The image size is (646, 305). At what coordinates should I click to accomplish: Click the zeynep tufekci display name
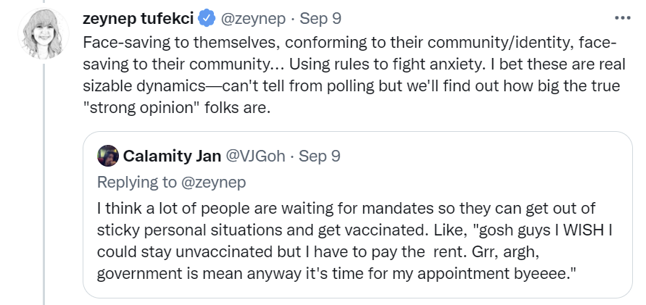tap(138, 19)
